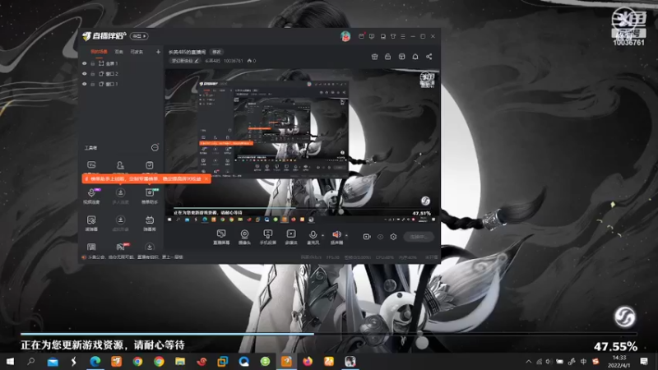The height and width of the screenshot is (370, 658).
Task: Select the 全屏 1 source row
Action: point(121,63)
